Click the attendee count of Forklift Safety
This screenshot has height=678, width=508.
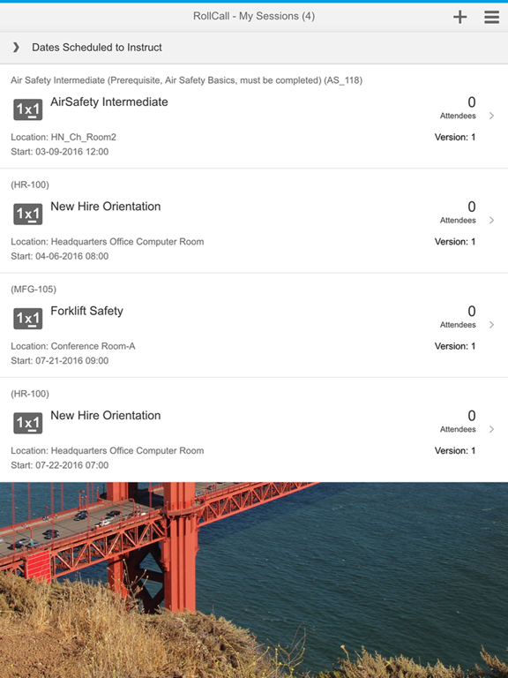471,312
